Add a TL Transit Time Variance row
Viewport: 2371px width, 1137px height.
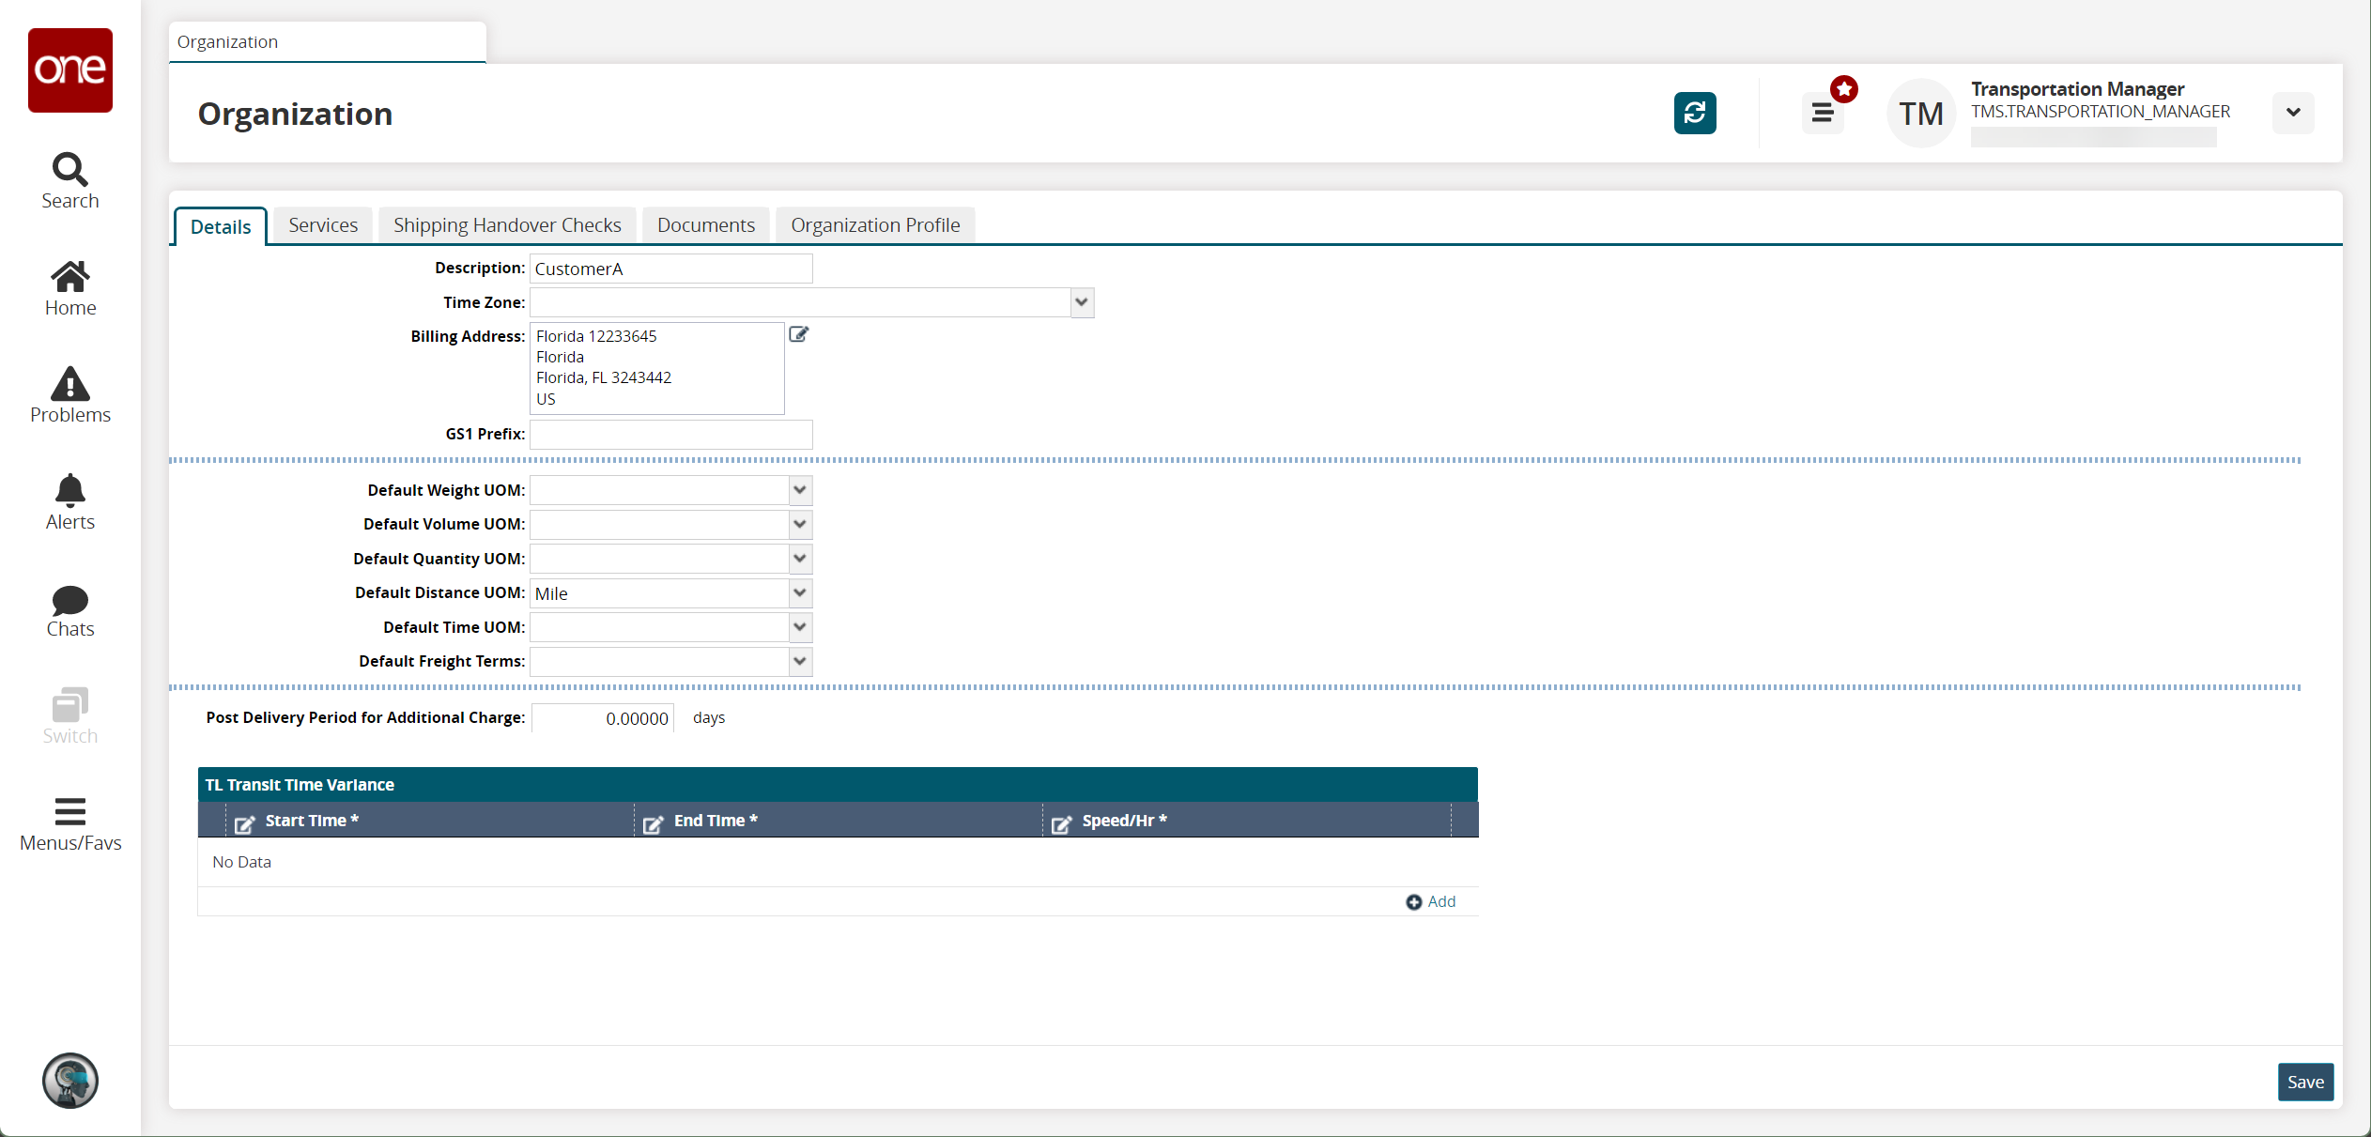(x=1431, y=901)
